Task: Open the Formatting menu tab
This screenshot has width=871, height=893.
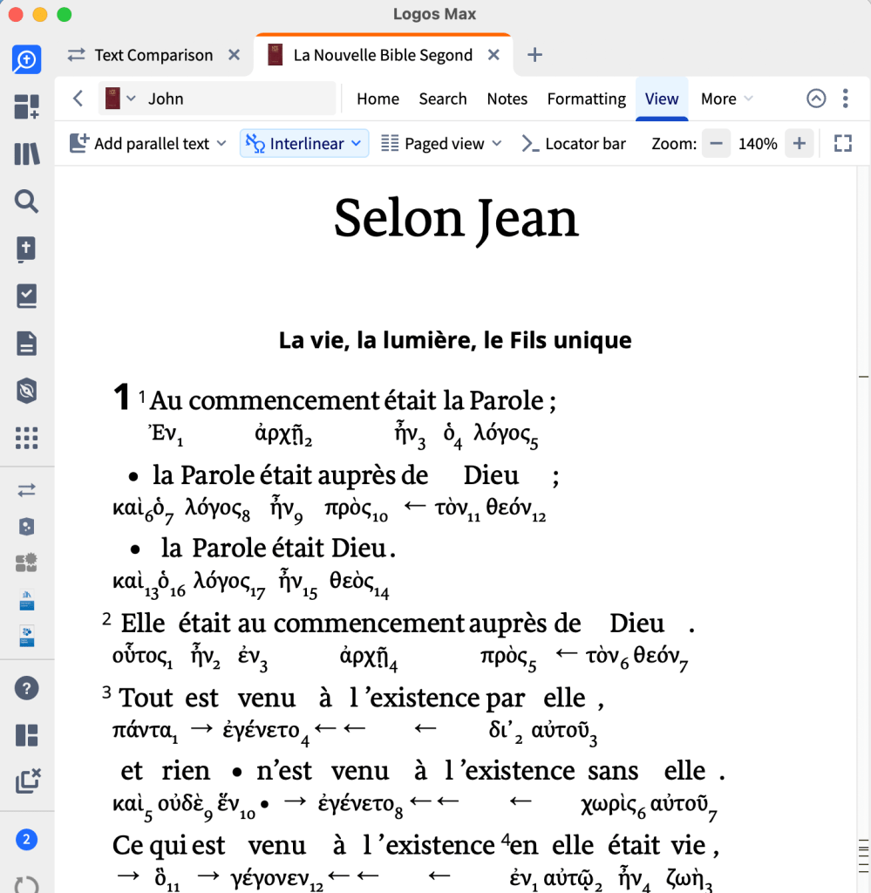Action: [x=586, y=99]
